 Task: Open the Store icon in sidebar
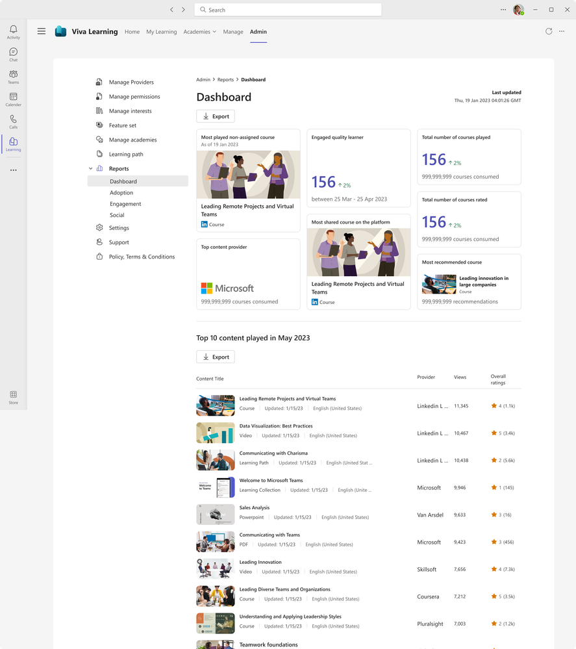coord(13,394)
